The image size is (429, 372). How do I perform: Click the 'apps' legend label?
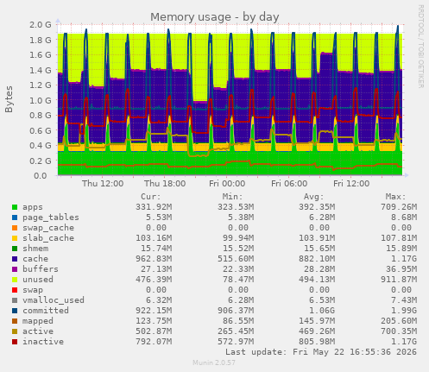(x=33, y=207)
